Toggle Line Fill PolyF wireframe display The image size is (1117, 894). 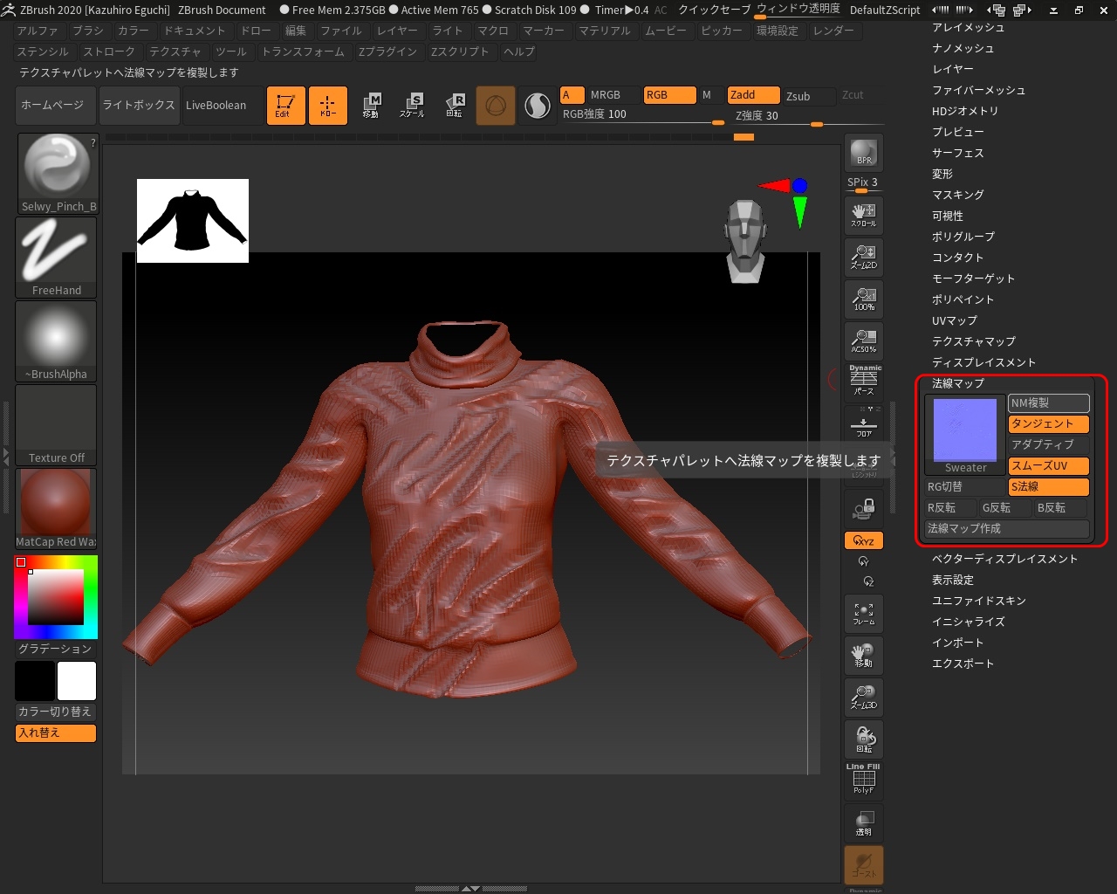864,780
